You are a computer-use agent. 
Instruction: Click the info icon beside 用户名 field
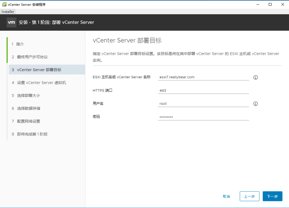[x=256, y=104]
